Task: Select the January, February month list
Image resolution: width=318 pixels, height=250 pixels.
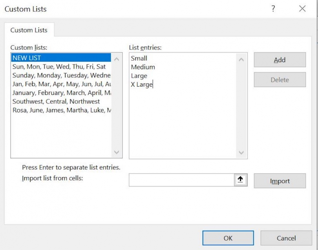Action: 59,93
